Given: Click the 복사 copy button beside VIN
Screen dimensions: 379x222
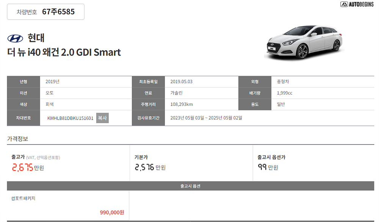Looking at the screenshot, I should (x=102, y=118).
